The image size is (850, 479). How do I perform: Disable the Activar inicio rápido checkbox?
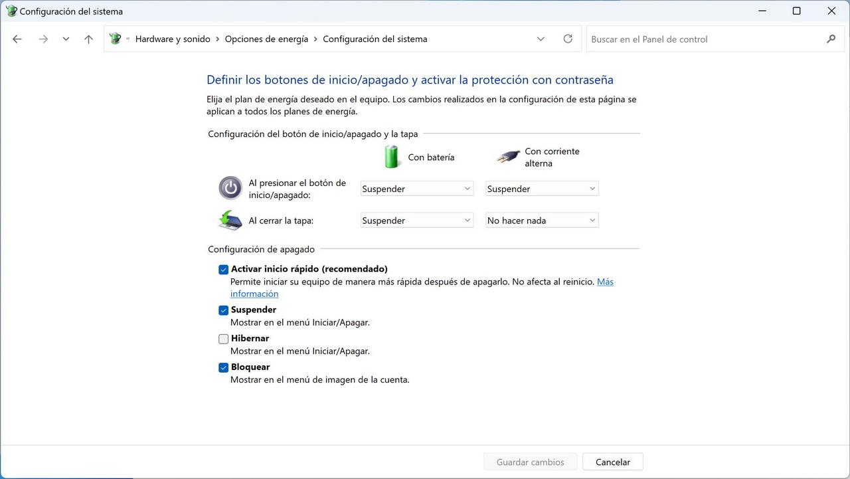click(x=224, y=270)
